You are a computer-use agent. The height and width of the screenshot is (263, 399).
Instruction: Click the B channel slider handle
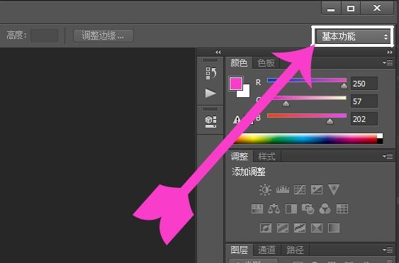point(330,121)
